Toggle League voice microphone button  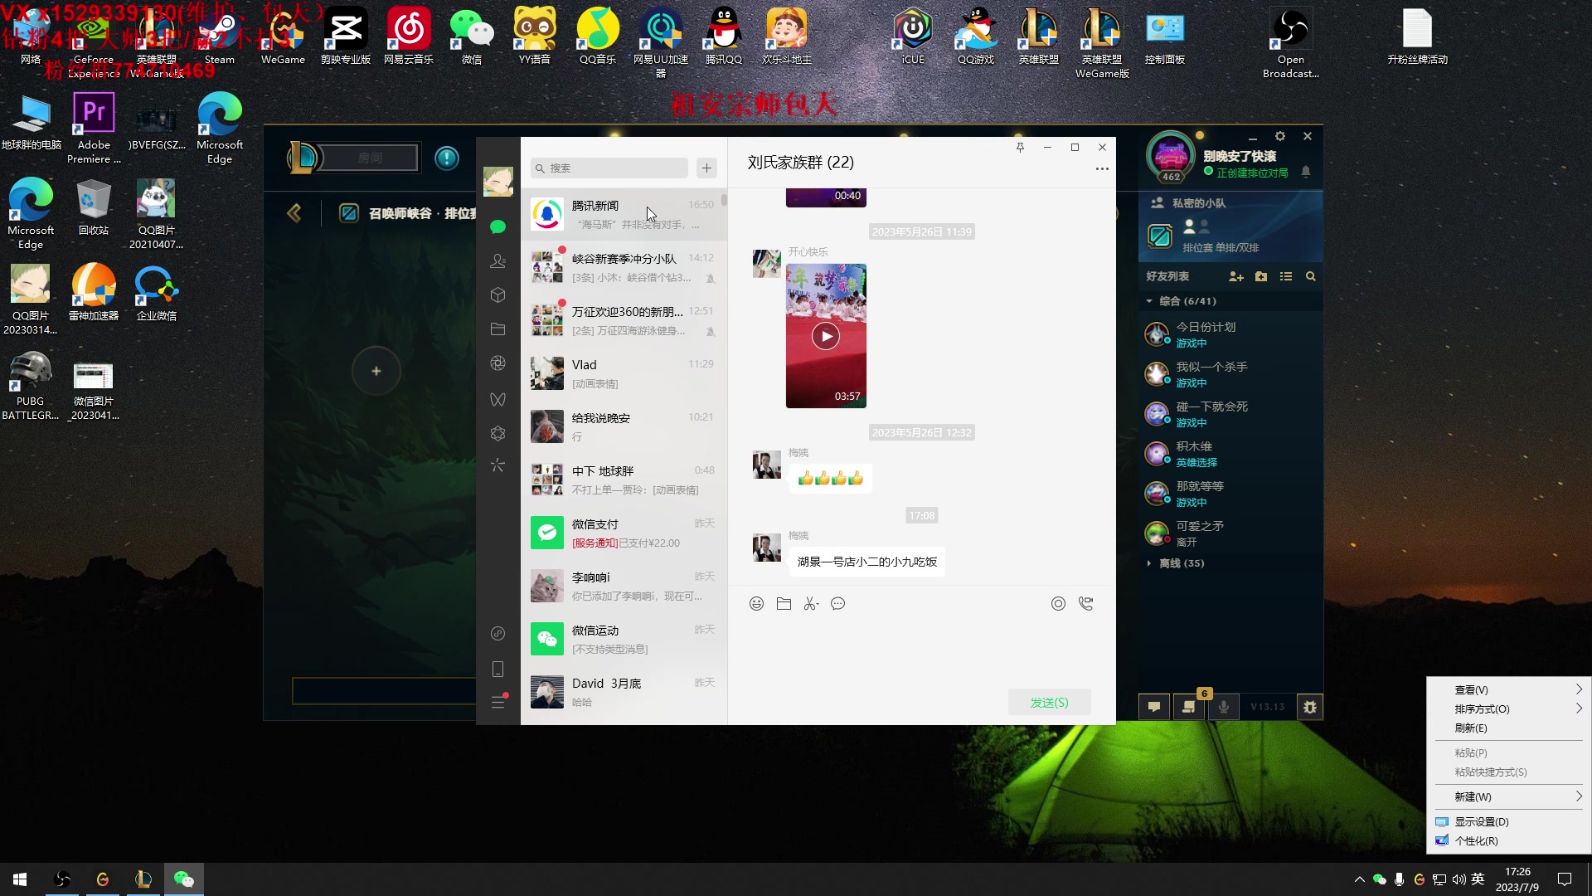pyautogui.click(x=1224, y=707)
